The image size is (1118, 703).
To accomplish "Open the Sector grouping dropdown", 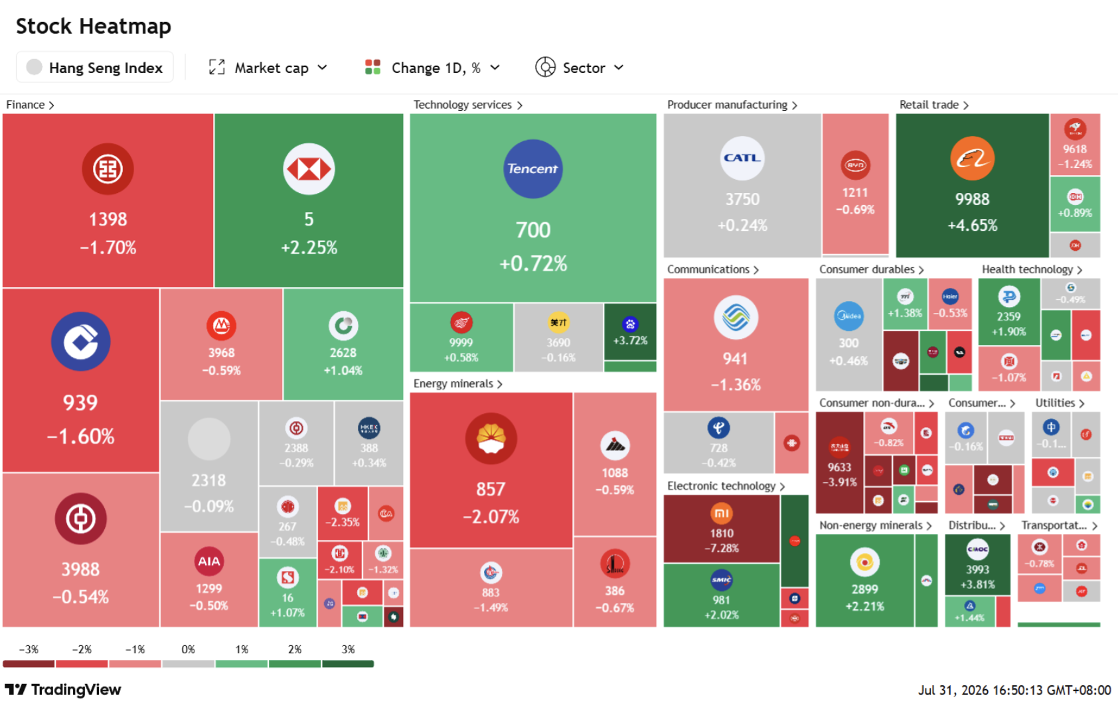I will pos(580,68).
